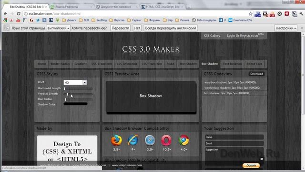This screenshot has height=172, width=305.
Task: Open the английский language dropdown
Action: coord(58,28)
